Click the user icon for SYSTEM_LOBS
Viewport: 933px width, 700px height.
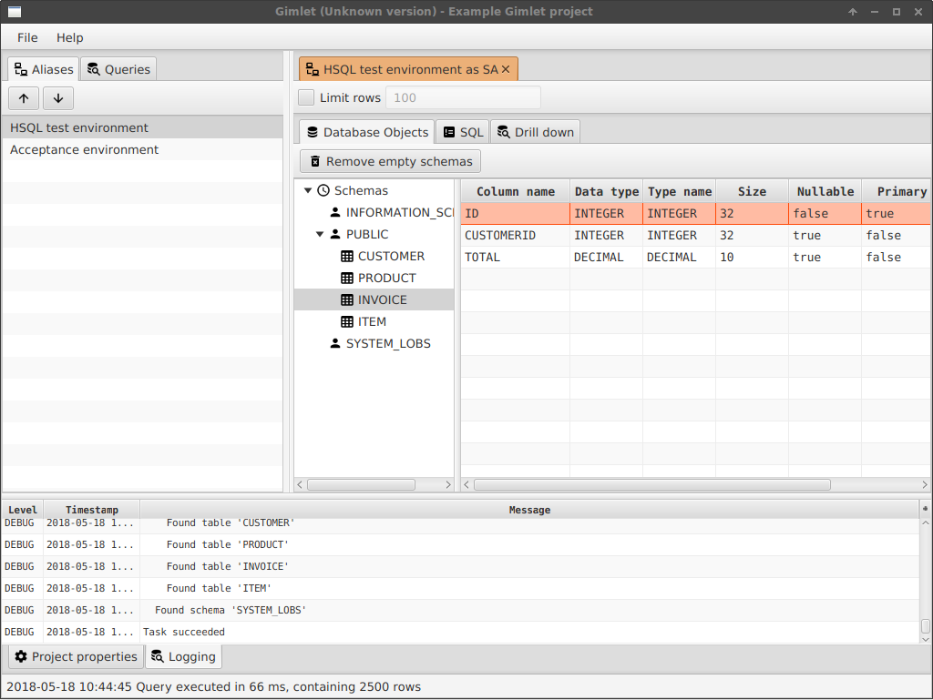pos(335,343)
